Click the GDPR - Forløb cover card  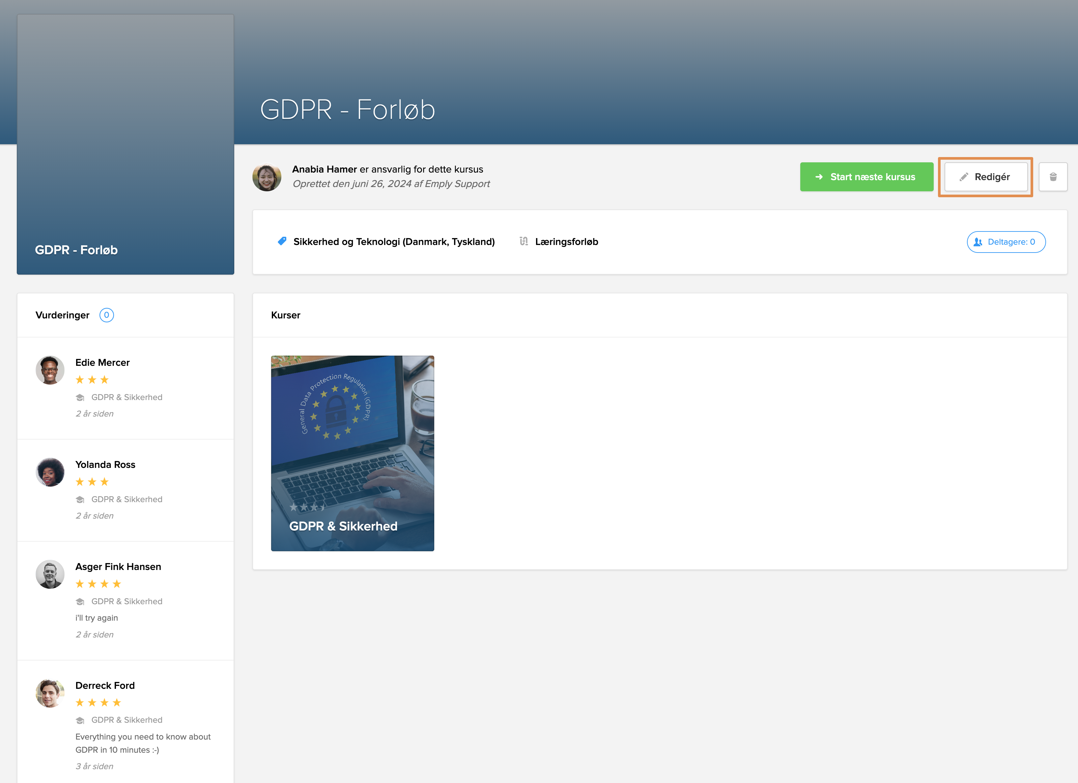click(126, 145)
